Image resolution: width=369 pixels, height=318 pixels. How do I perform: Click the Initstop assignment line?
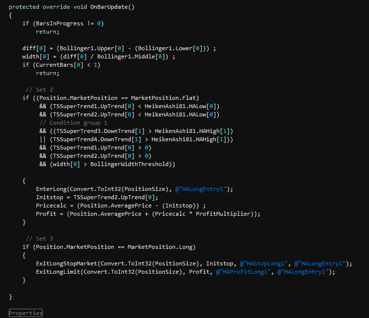click(x=97, y=197)
